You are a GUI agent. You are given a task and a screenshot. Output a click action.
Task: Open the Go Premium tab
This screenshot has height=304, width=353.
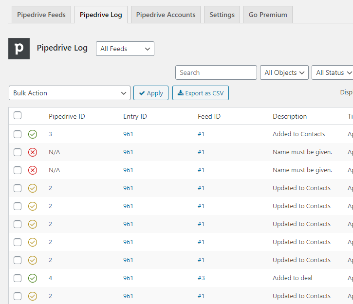[268, 15]
